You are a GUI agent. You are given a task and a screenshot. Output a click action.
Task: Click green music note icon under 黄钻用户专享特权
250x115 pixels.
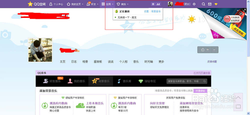click(113, 105)
